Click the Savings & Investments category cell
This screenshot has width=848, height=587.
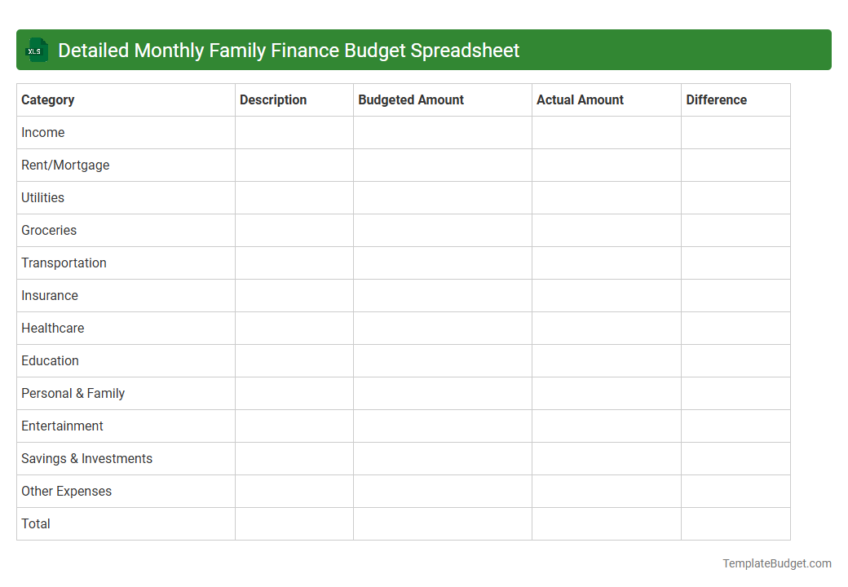pyautogui.click(x=86, y=458)
